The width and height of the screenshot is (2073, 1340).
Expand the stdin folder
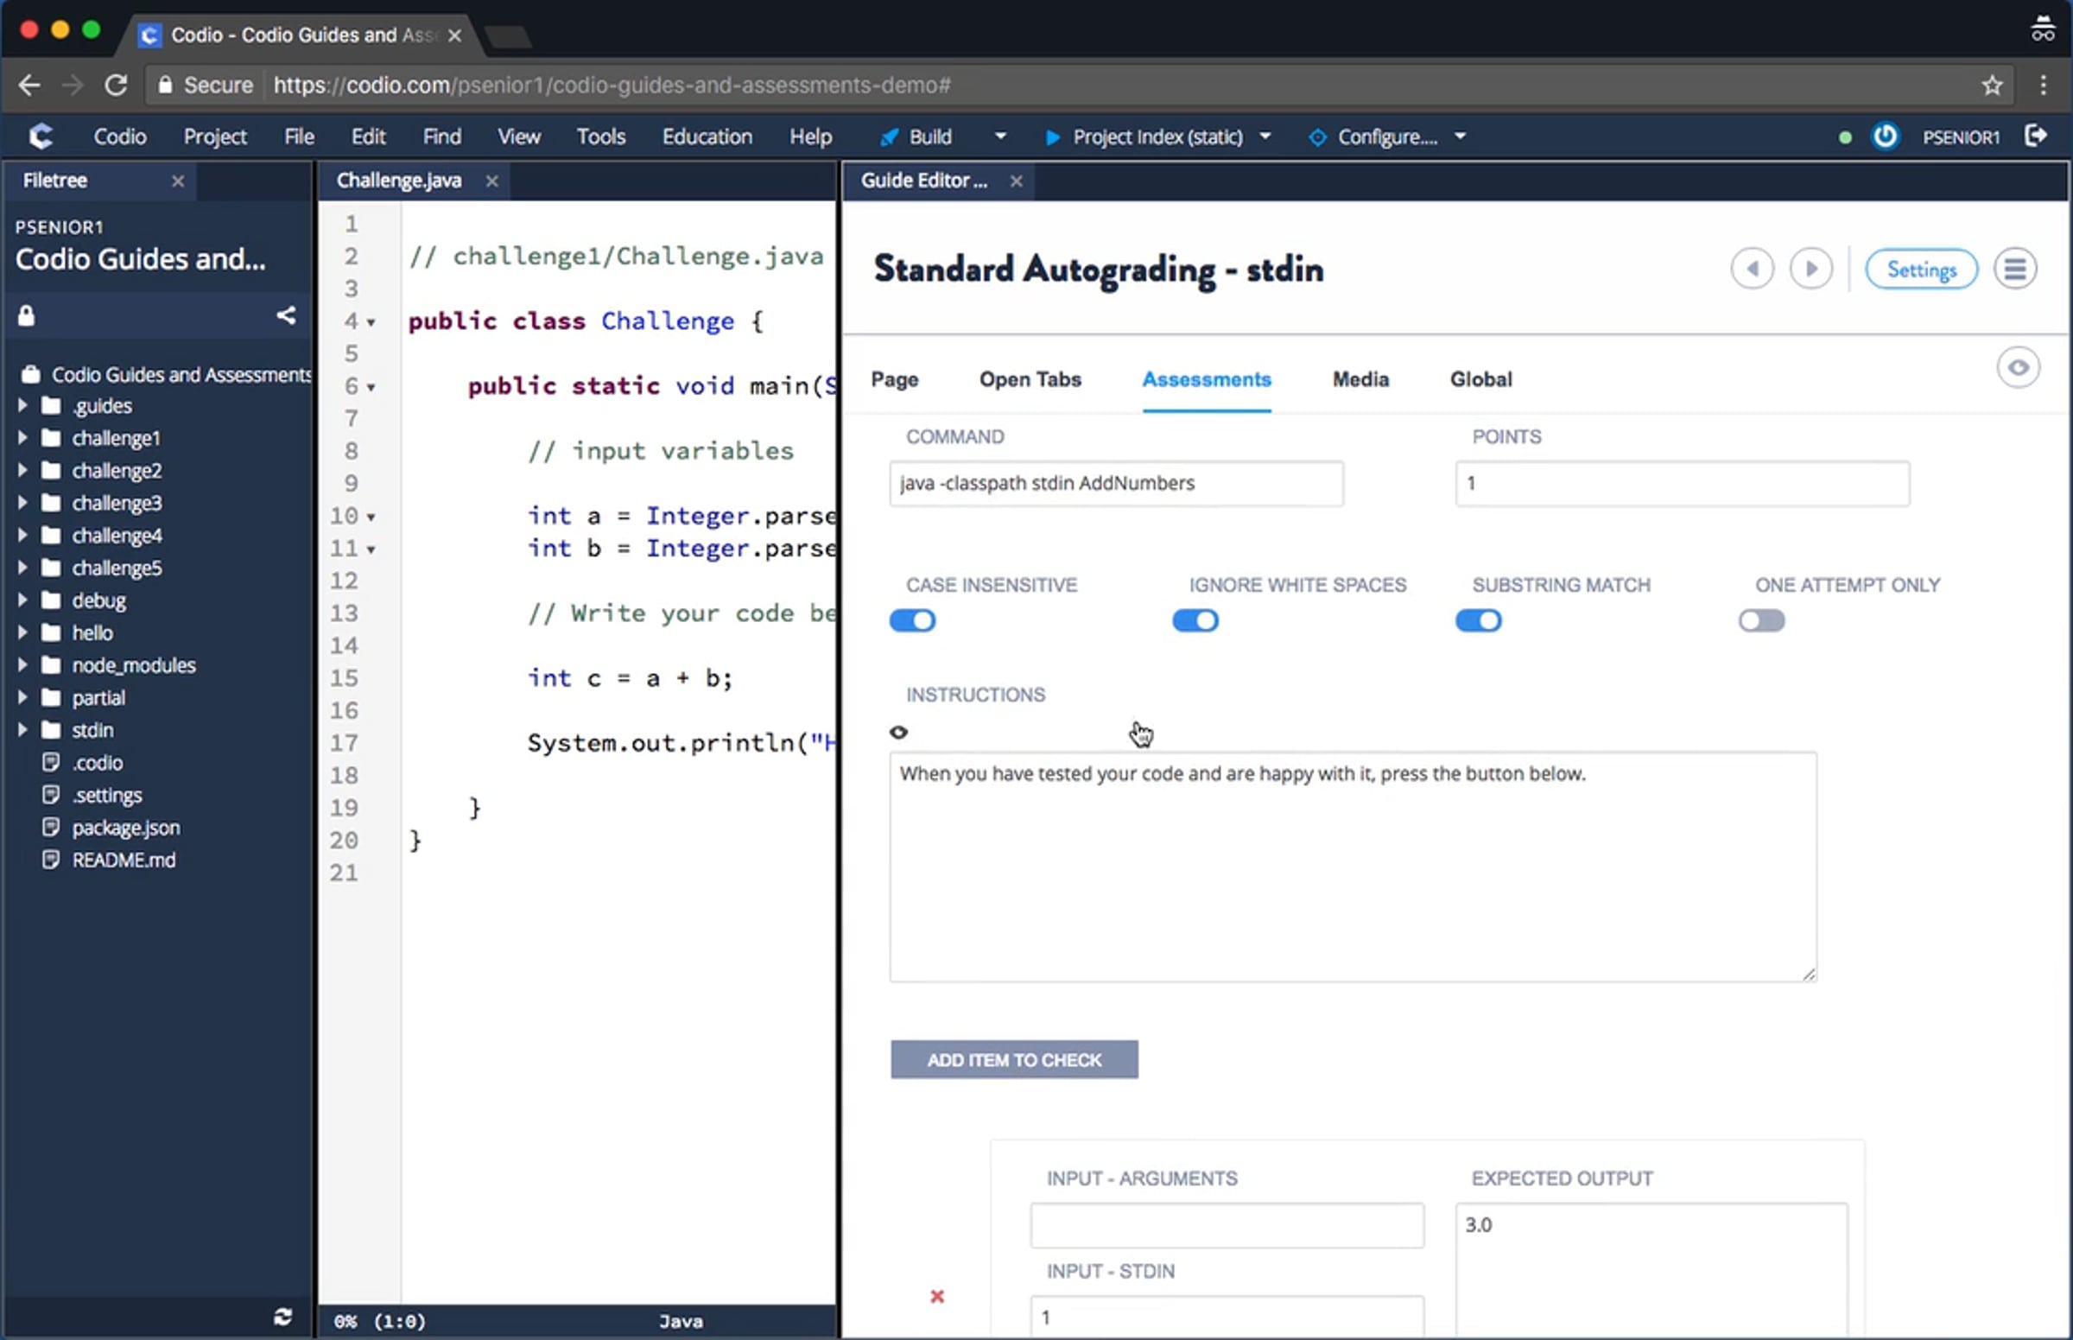22,730
